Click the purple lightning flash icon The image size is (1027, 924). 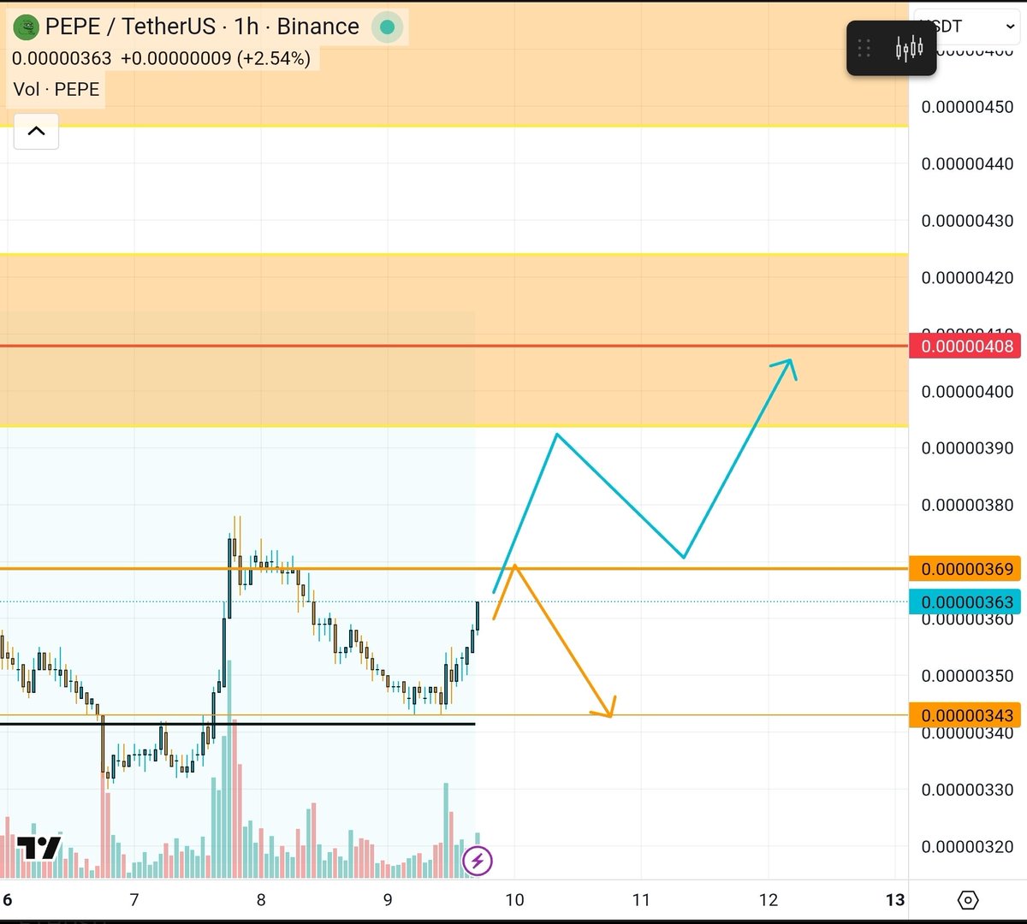[478, 860]
